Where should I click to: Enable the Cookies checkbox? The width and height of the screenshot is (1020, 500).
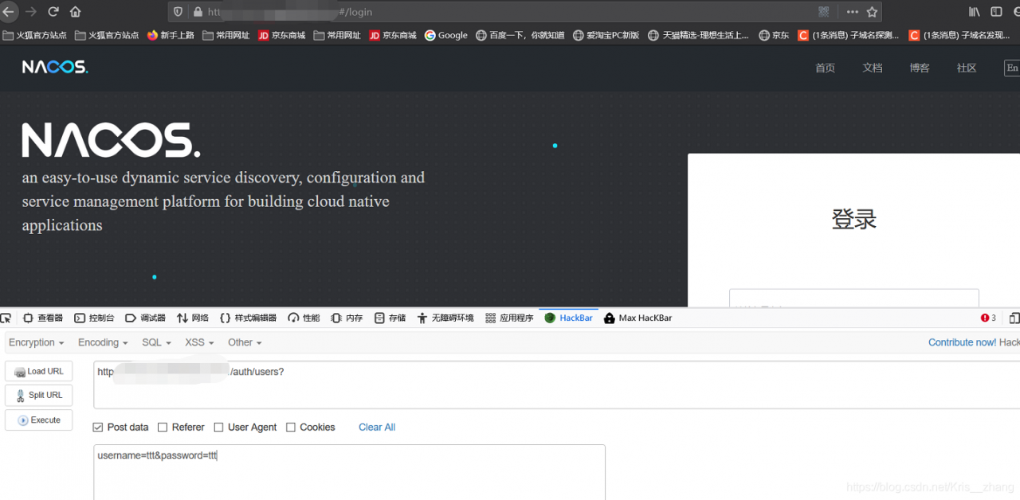coord(291,428)
